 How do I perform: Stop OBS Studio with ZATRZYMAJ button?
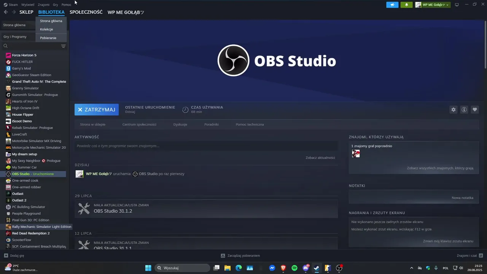(97, 110)
